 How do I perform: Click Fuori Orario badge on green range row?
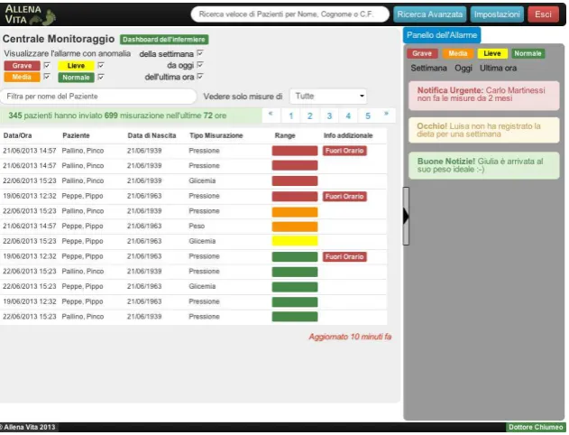(344, 256)
